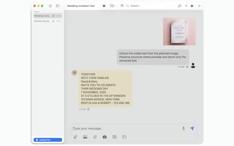
Task: Click the RSVP OLIVIA & ROBERT line
Action: (105, 103)
